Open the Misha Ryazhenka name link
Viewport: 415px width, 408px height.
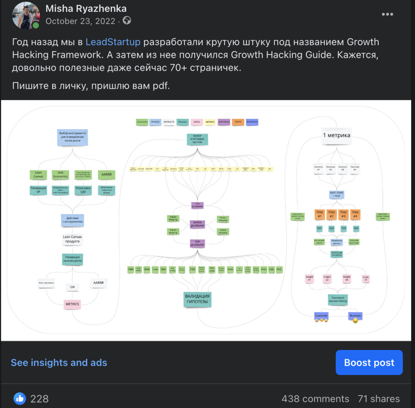[86, 8]
